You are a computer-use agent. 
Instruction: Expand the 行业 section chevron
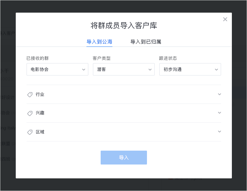tap(220, 94)
